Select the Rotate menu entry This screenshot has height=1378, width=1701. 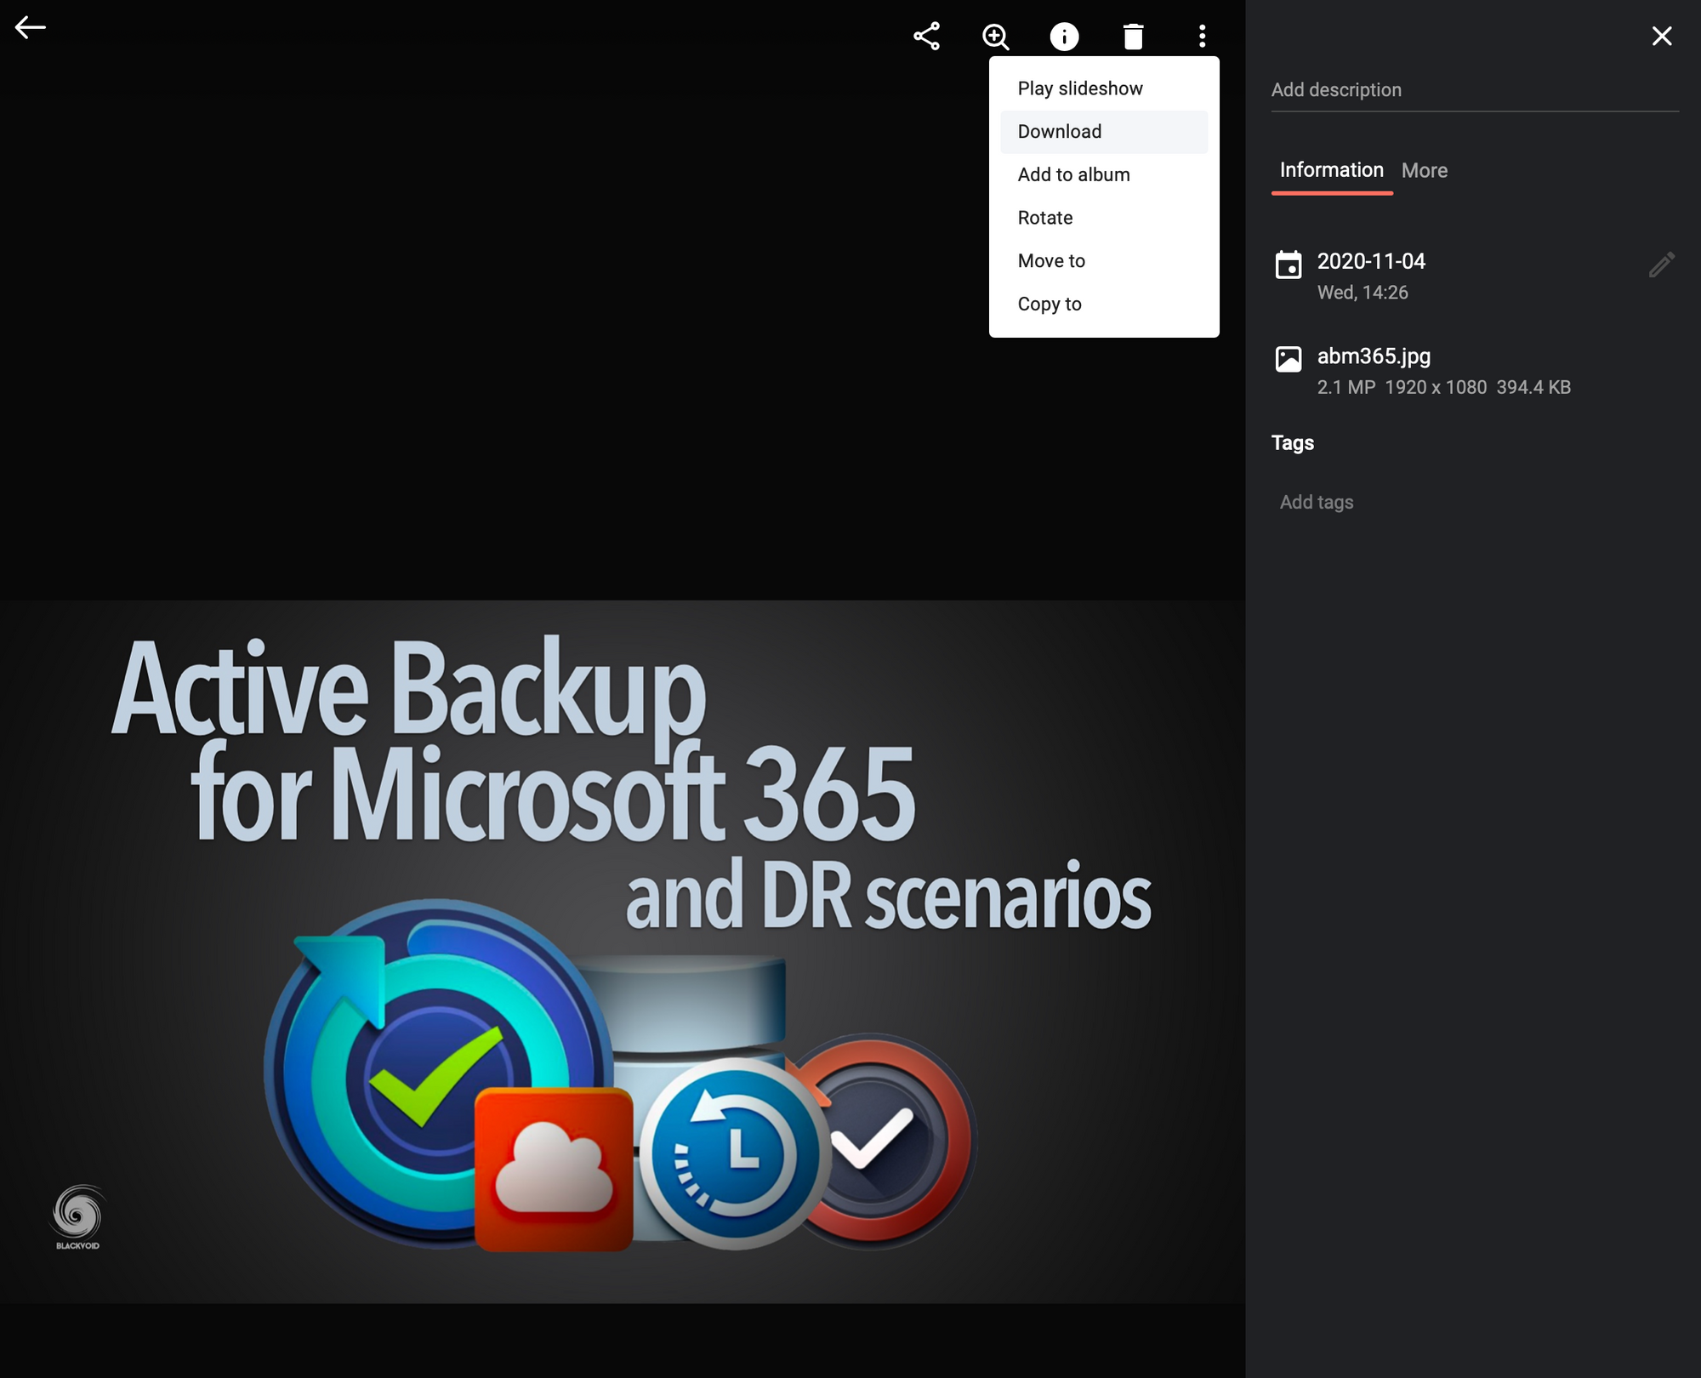1104,218
